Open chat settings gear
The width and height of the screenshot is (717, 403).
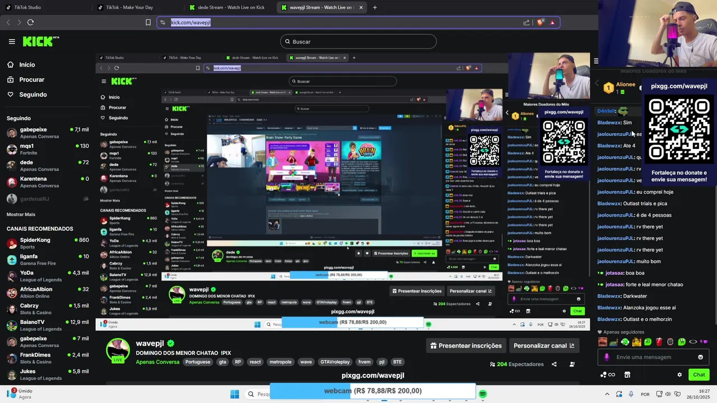pos(679,375)
